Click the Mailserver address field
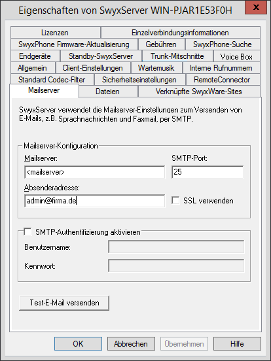The width and height of the screenshot is (271, 361). tap(95, 172)
